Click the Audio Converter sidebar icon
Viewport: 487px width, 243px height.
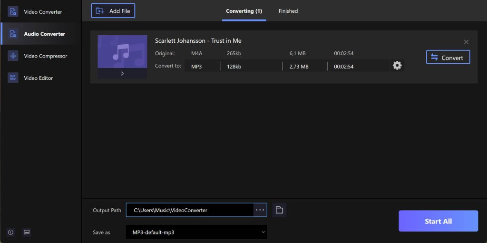pos(13,34)
